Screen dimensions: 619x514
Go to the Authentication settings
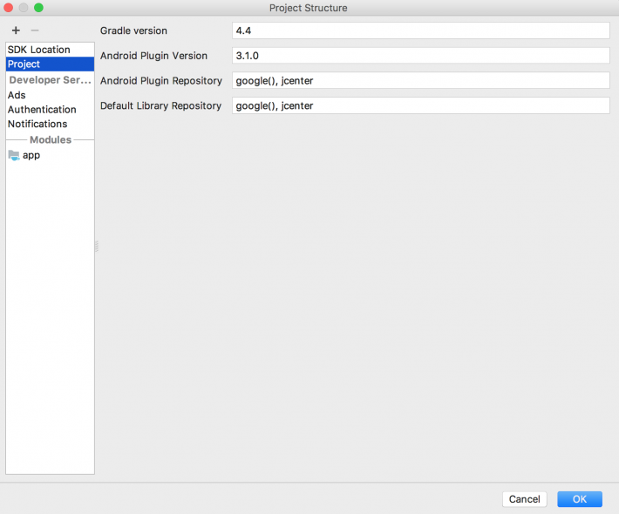[x=42, y=110]
